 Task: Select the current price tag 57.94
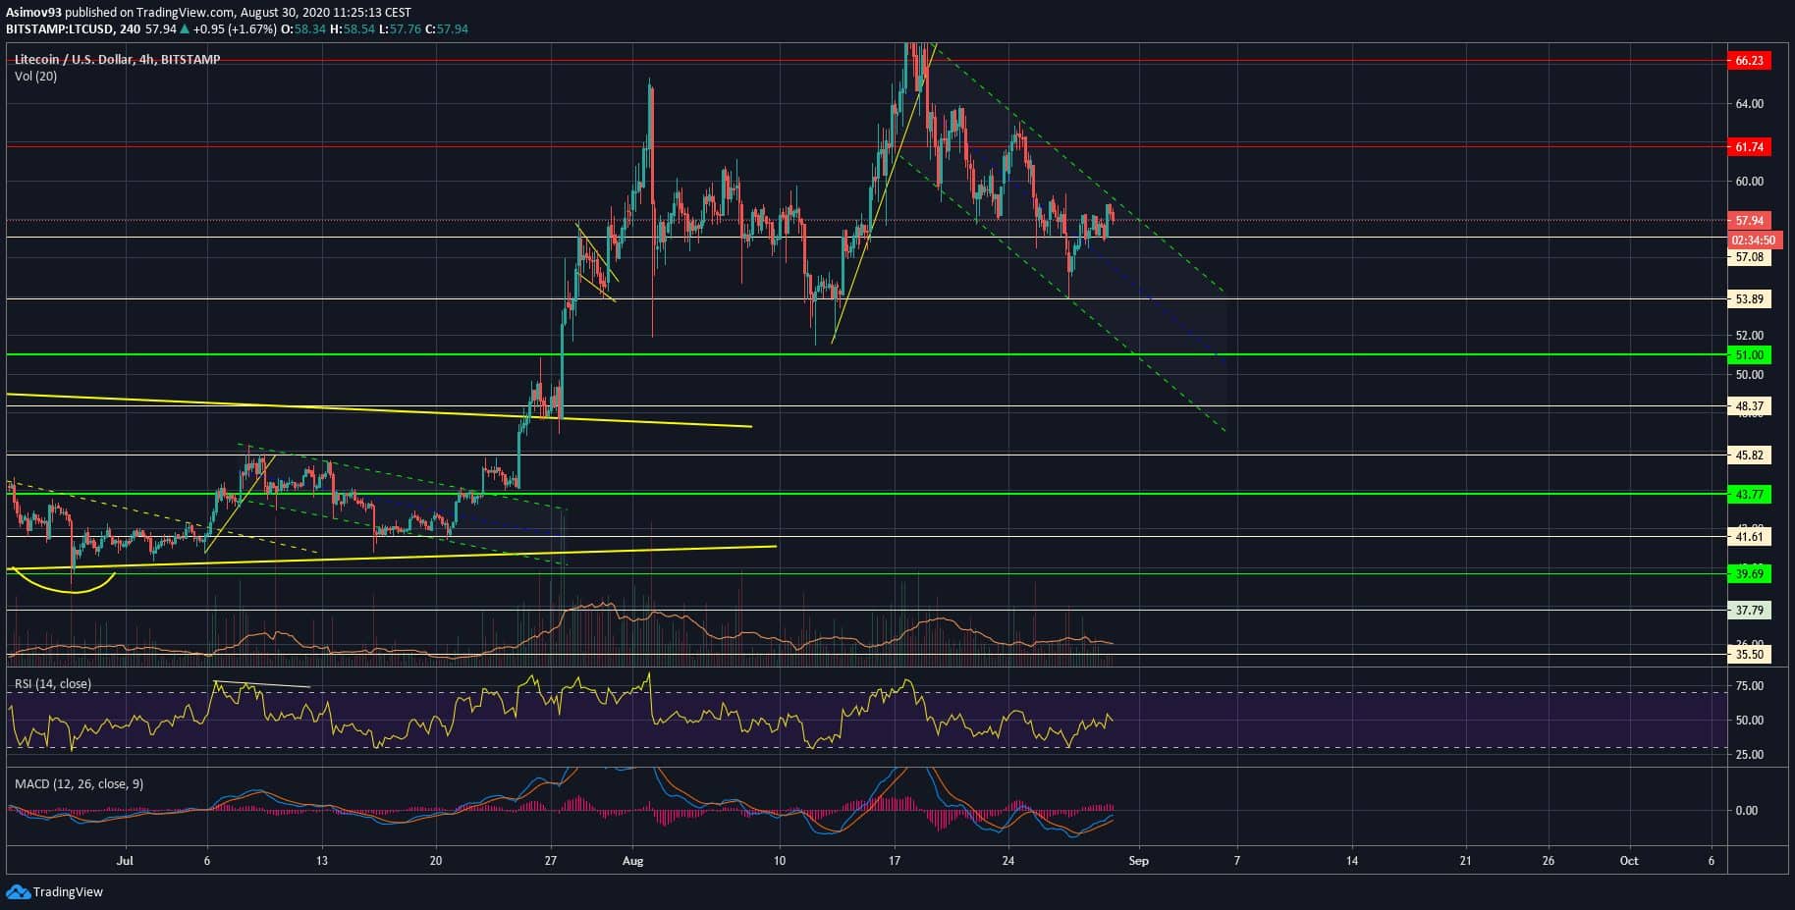point(1749,221)
